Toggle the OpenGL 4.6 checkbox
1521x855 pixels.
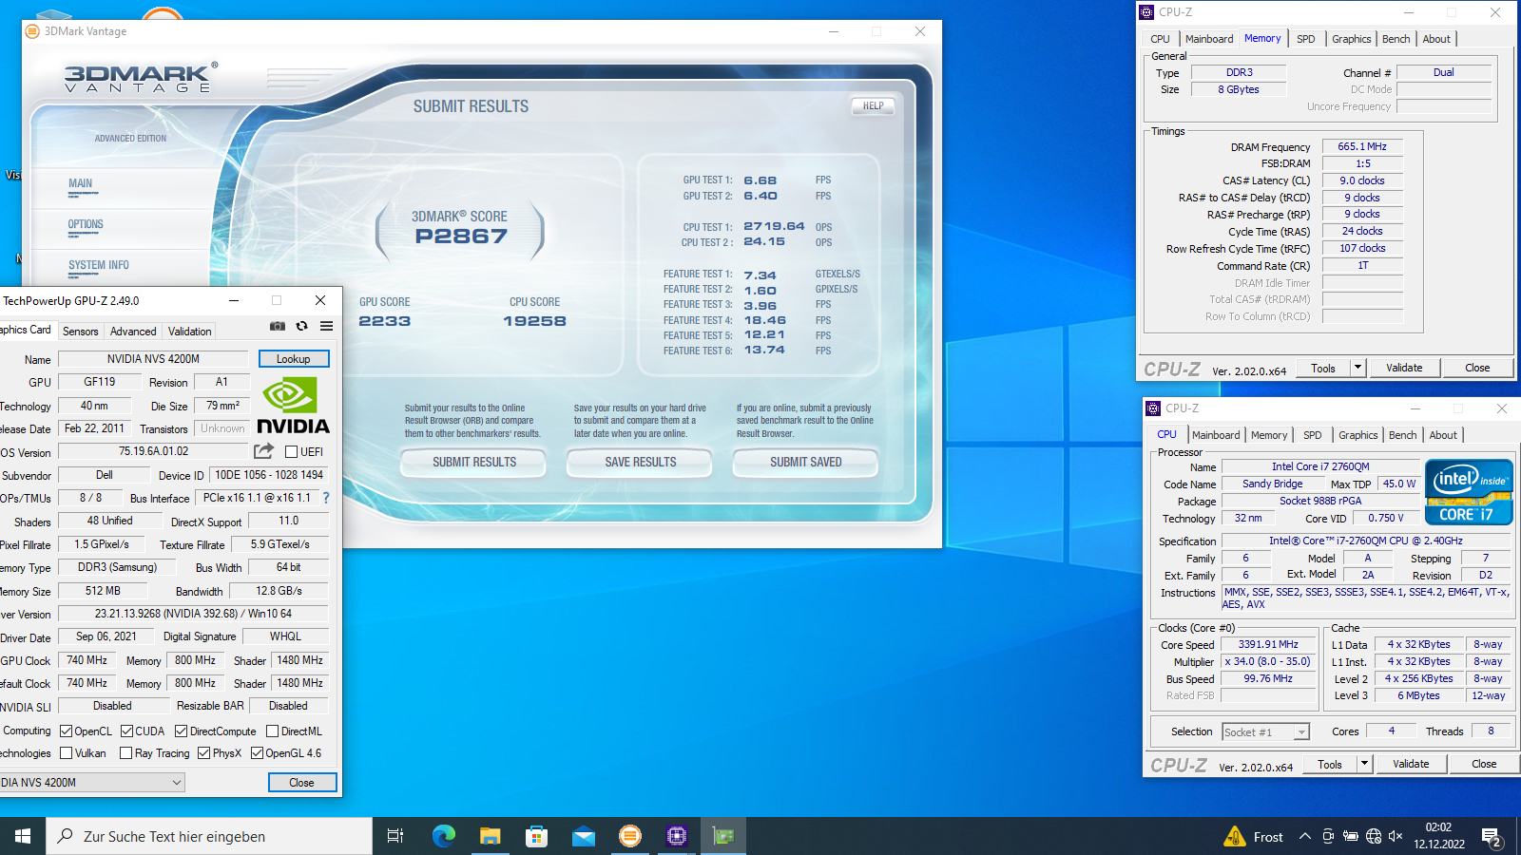tap(257, 752)
